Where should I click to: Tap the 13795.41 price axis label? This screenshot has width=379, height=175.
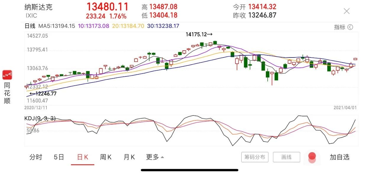click(x=37, y=50)
